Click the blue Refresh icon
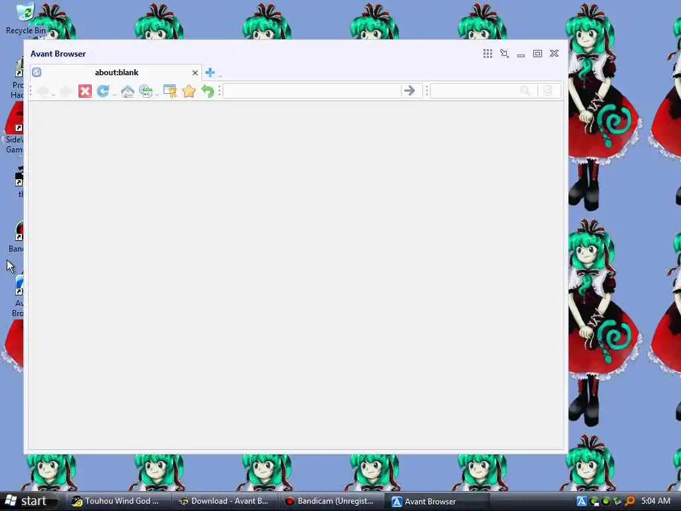This screenshot has height=511, width=681. click(x=103, y=90)
